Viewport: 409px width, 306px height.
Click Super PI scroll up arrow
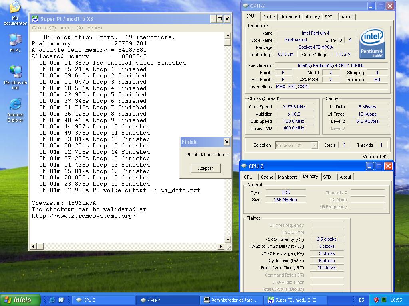pyautogui.click(x=228, y=35)
